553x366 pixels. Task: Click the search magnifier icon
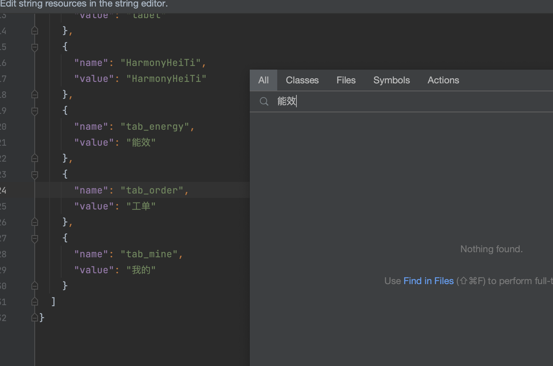[x=264, y=101]
